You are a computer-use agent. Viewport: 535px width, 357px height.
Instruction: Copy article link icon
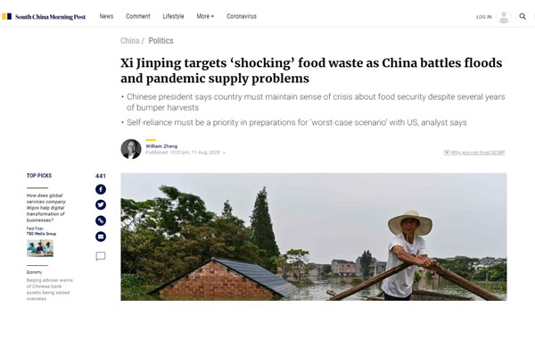(100, 220)
